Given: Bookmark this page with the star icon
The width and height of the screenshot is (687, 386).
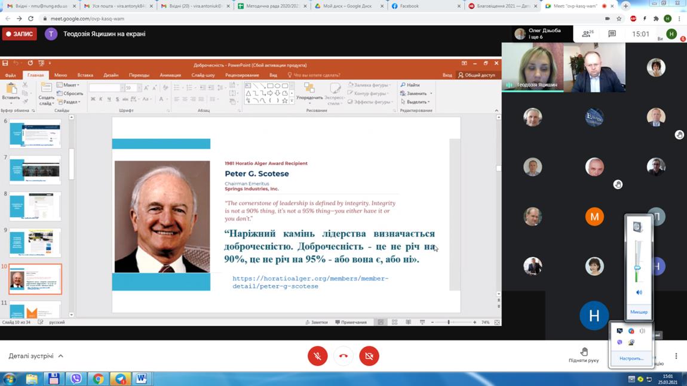Looking at the screenshot, I should click(x=619, y=18).
